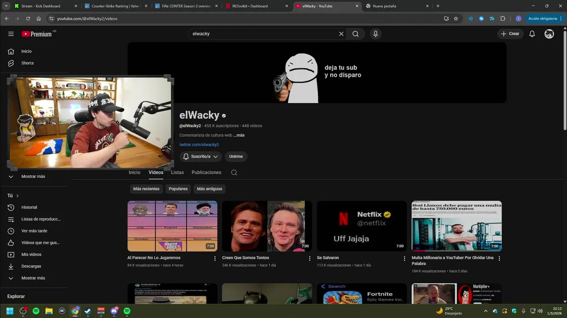The height and width of the screenshot is (318, 567).
Task: Reload the page
Action: pos(28,19)
